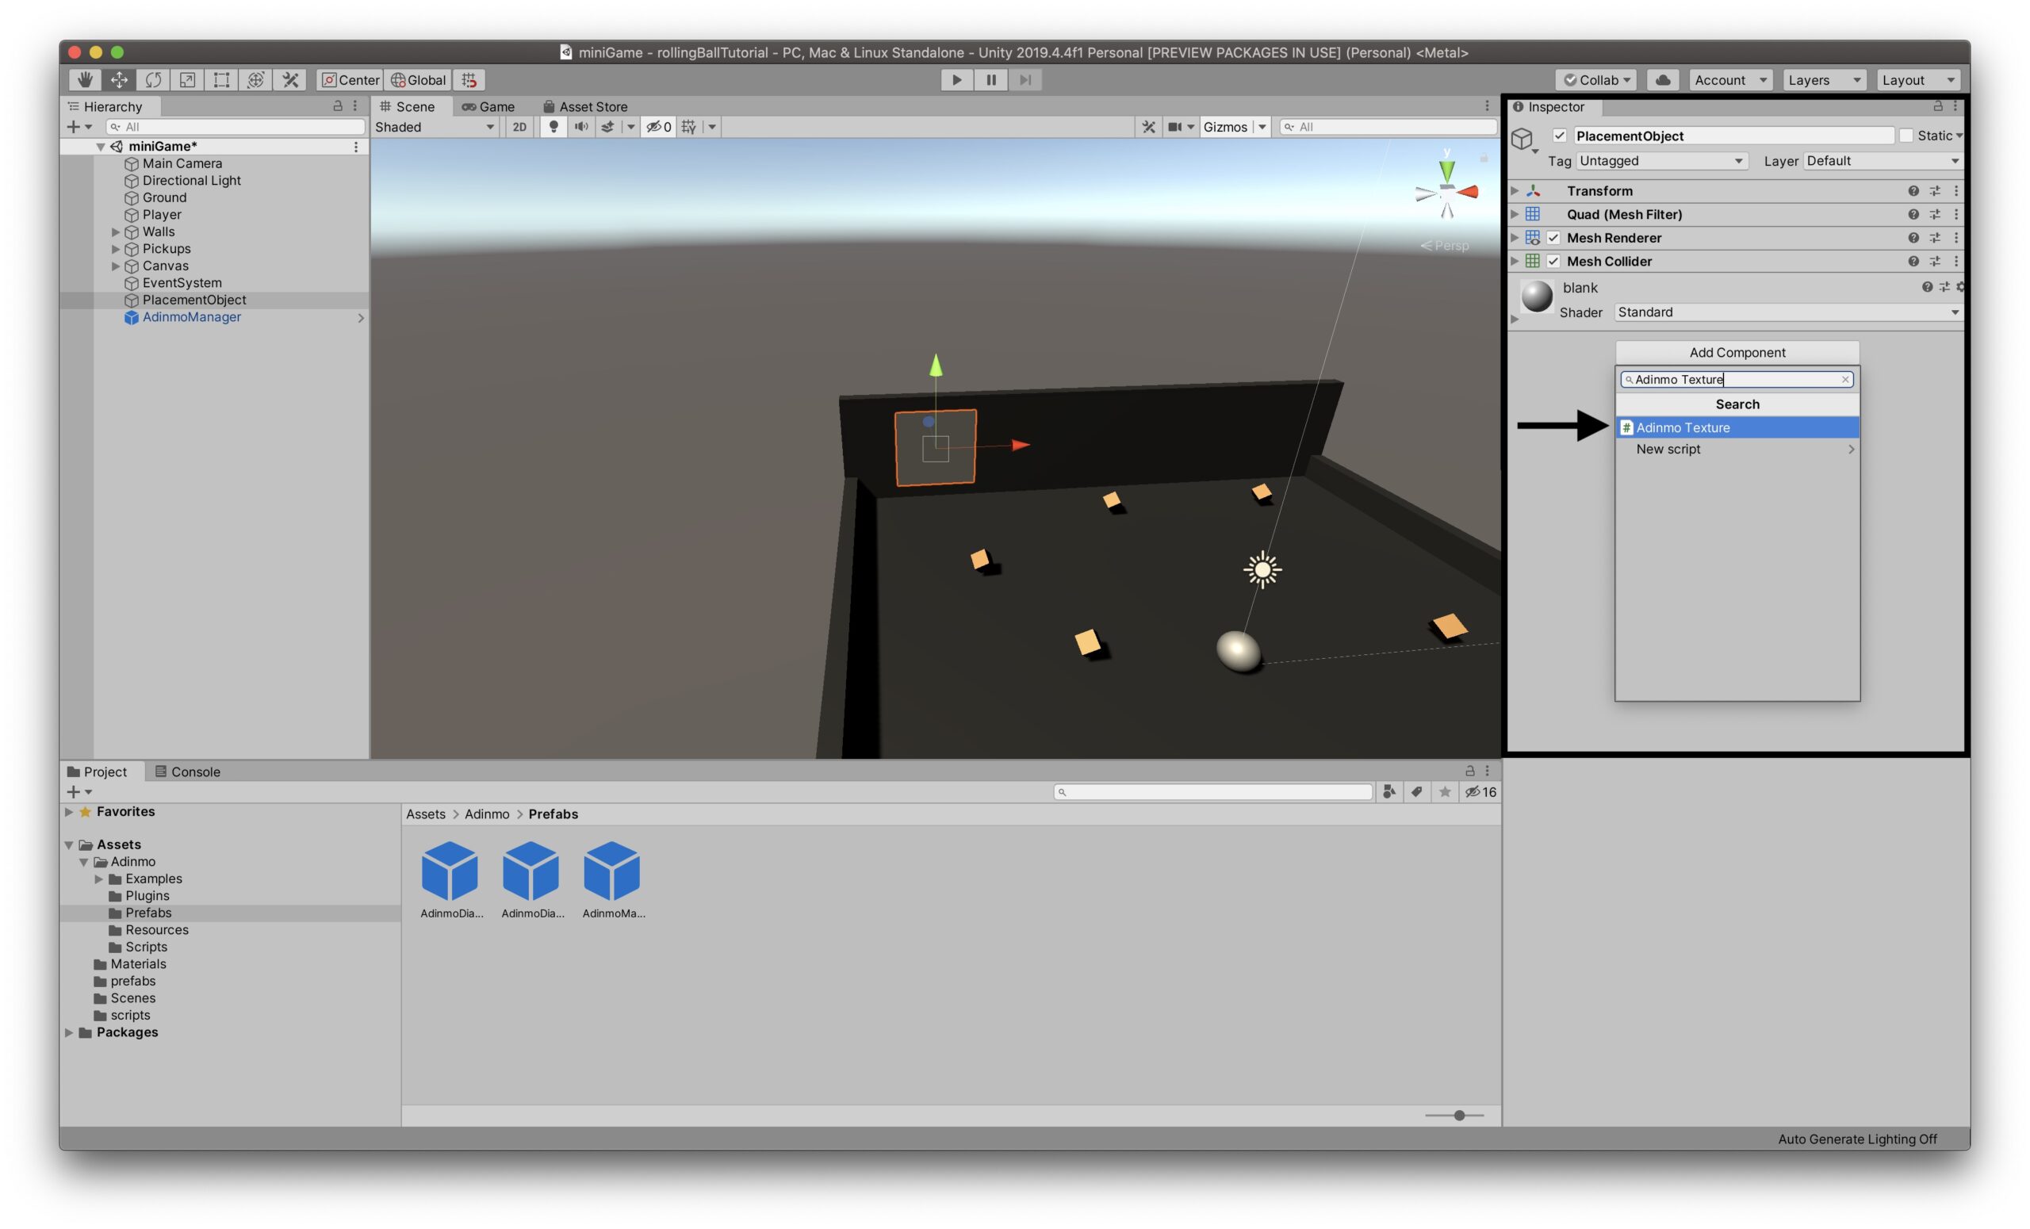Toggle scene effects icon
The height and width of the screenshot is (1229, 2030).
608,127
